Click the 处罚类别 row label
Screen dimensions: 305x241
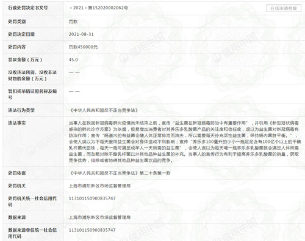click(x=17, y=21)
